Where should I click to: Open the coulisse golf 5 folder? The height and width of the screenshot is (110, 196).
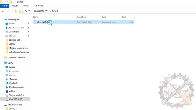tap(15, 40)
